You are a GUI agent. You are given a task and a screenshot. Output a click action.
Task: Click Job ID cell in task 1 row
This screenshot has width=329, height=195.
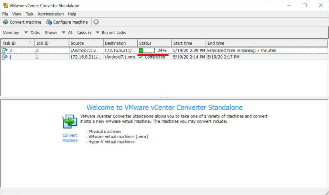pos(52,57)
